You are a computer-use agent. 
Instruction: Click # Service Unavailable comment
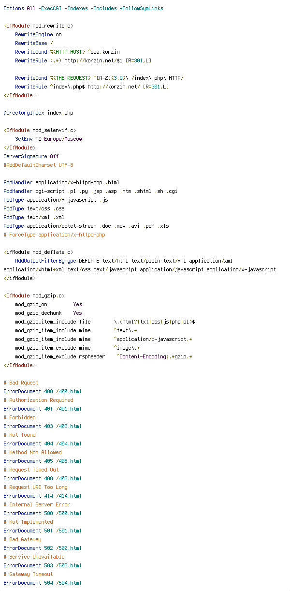(x=34, y=557)
